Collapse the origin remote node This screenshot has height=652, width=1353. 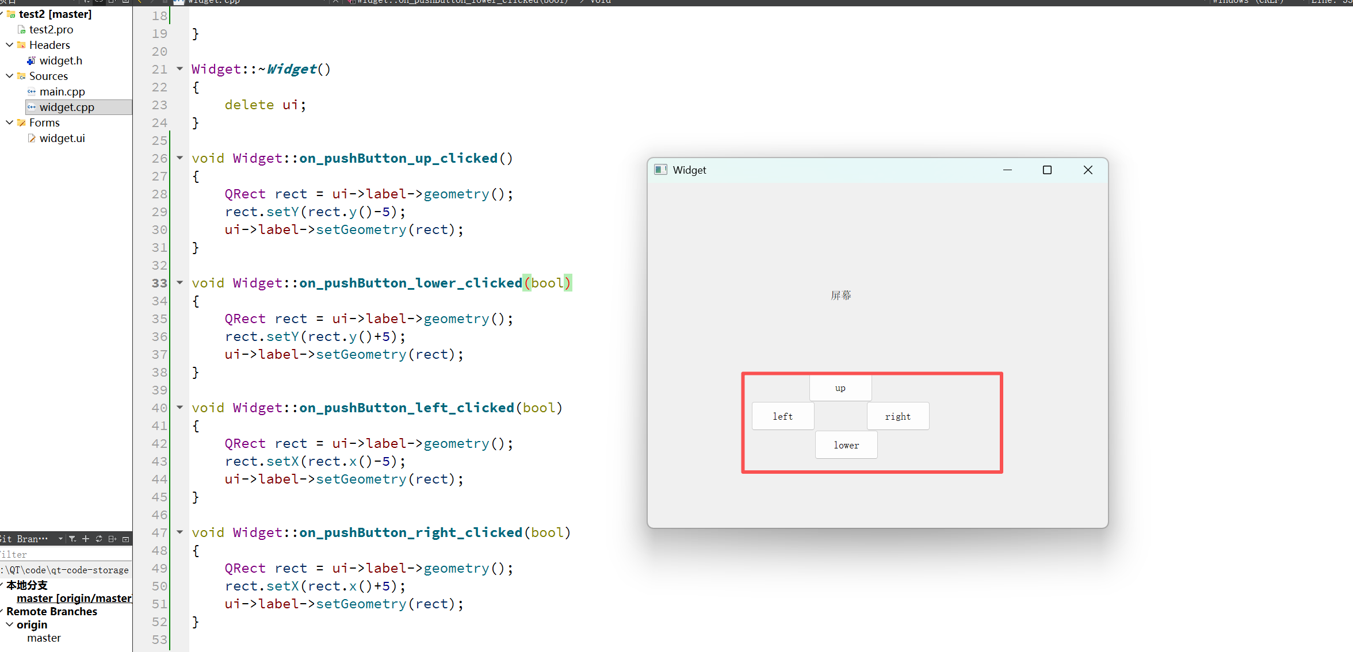click(9, 624)
